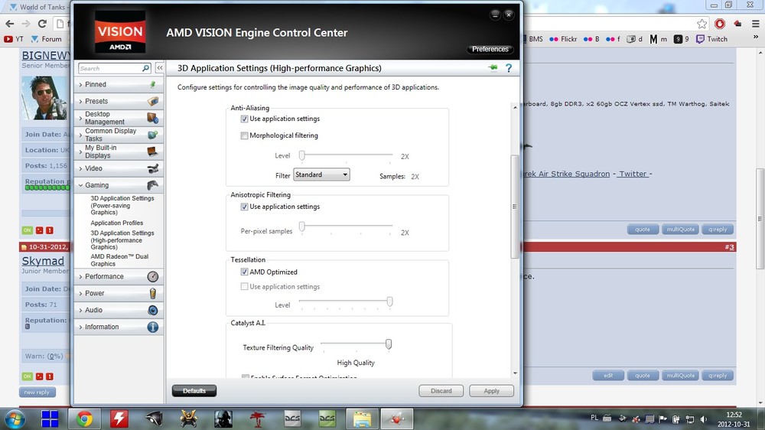Click the palm tree taskbar icon

click(x=258, y=419)
